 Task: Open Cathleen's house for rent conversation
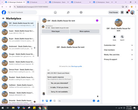pos(18,86)
